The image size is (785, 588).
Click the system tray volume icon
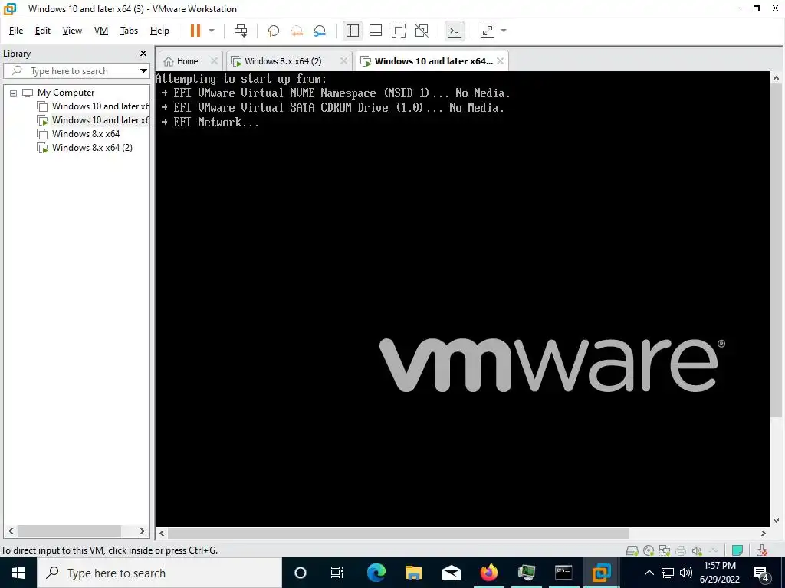pyautogui.click(x=686, y=573)
